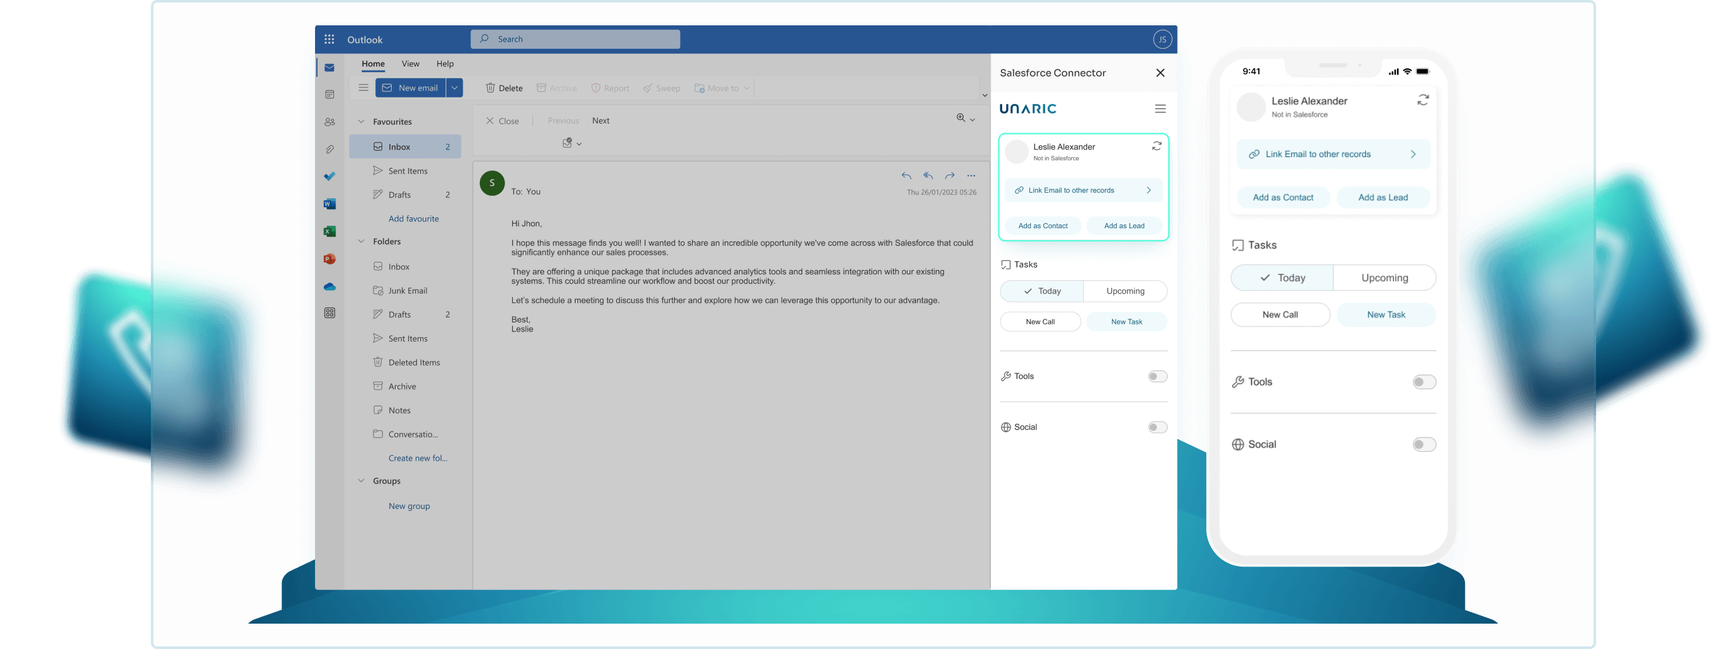Refresh Leslie Alexander record on phone mockup
1733x649 pixels.
pos(1423,100)
